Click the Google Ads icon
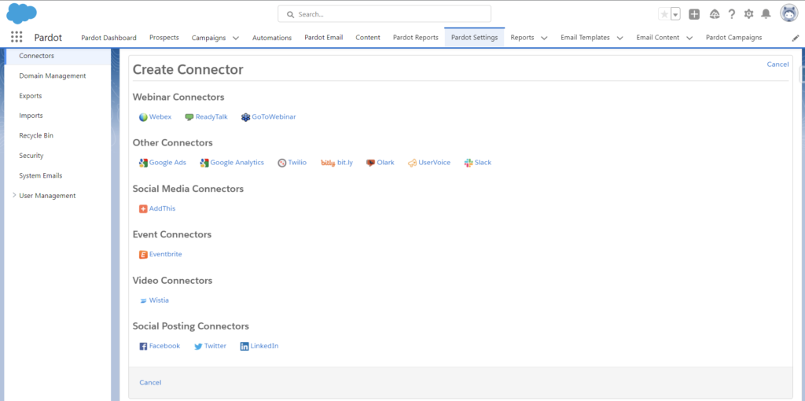The width and height of the screenshot is (805, 401). point(143,163)
